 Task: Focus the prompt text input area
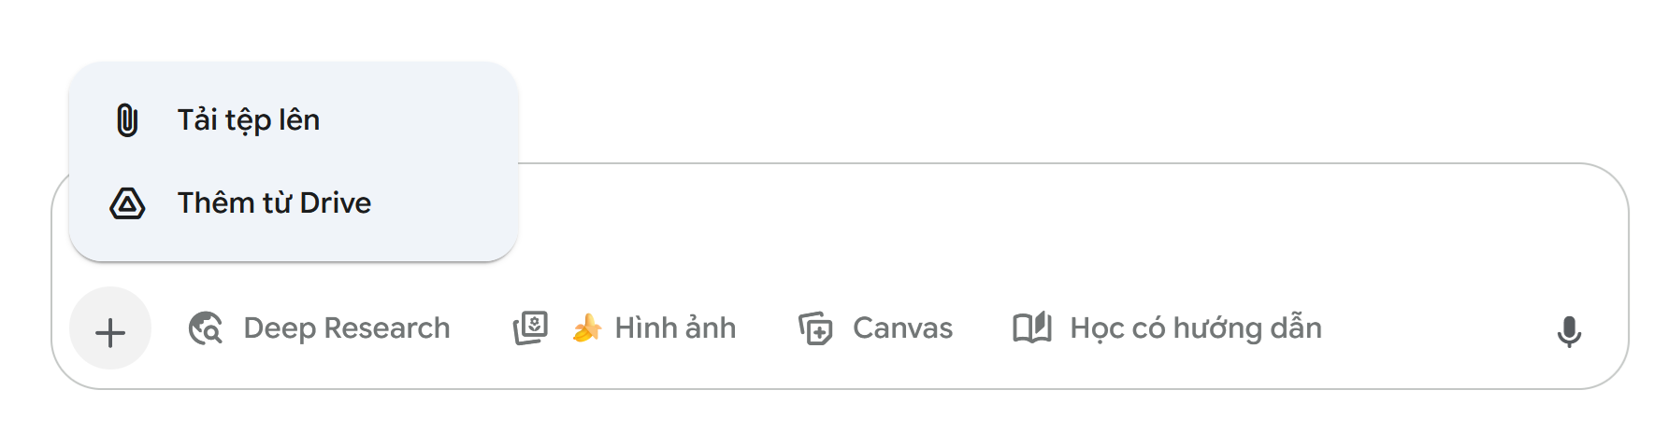(935, 224)
